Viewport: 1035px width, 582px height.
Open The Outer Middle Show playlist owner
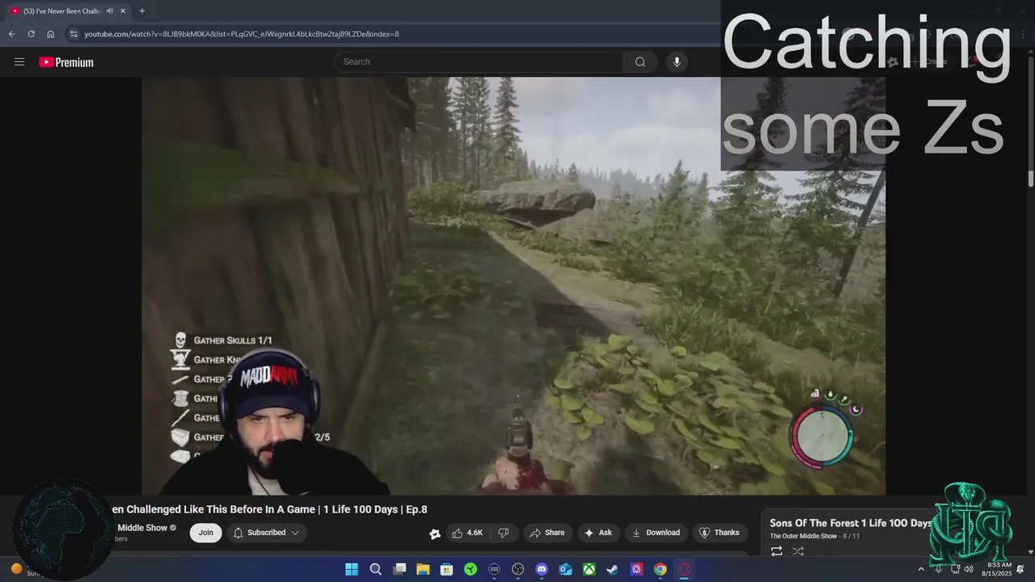tap(803, 536)
